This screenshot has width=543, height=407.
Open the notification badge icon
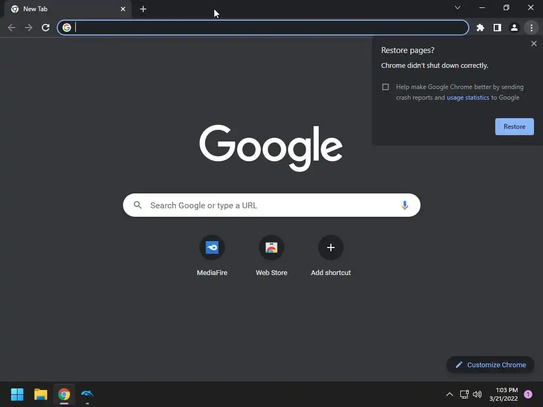pos(528,394)
